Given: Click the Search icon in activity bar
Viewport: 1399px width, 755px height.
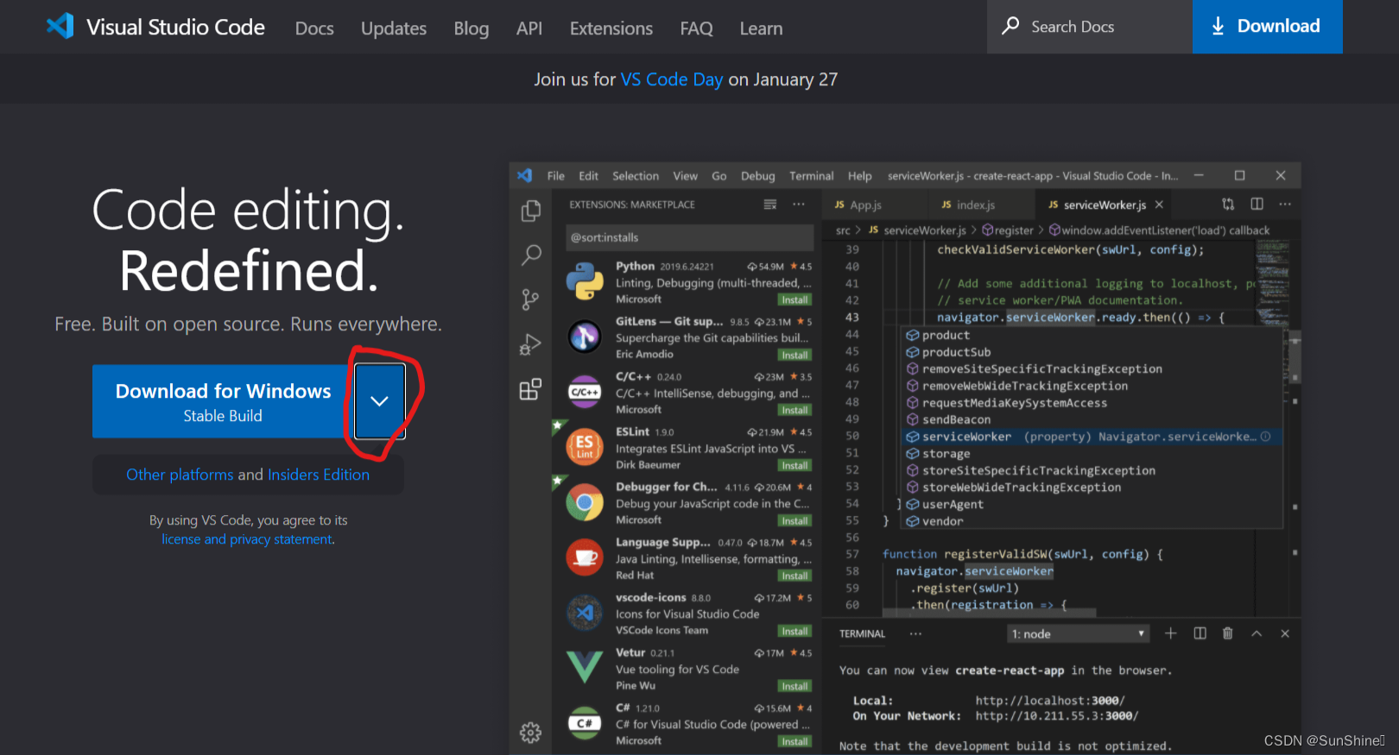Looking at the screenshot, I should click(x=531, y=255).
